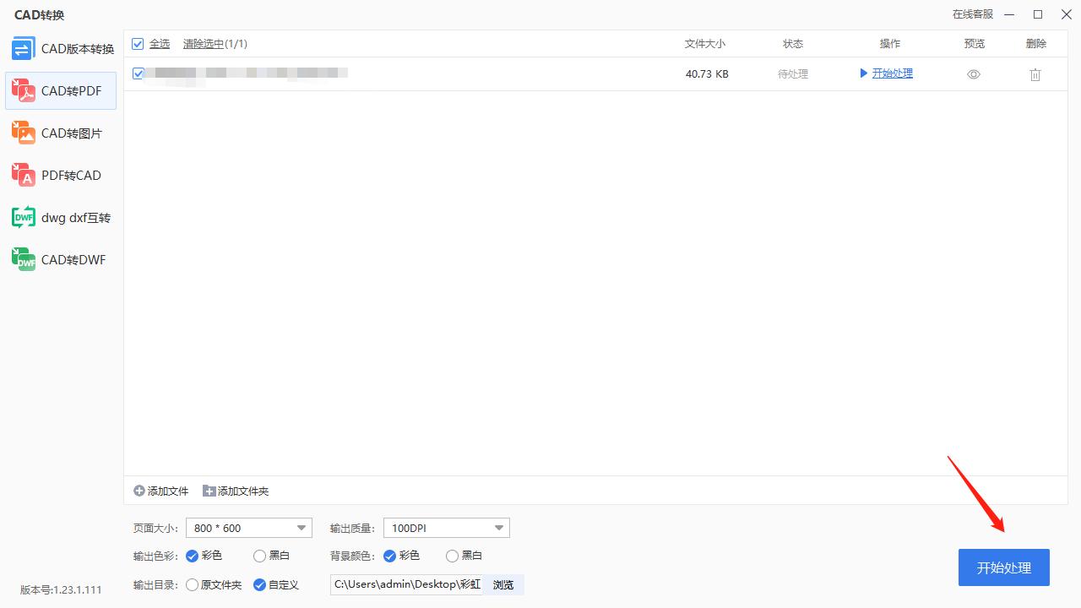Switch to PDF转CAD mode
Image resolution: width=1081 pixels, height=608 pixels.
[60, 175]
